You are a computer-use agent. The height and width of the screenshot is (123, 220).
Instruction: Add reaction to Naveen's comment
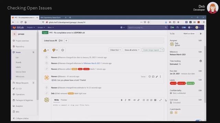[150, 77]
